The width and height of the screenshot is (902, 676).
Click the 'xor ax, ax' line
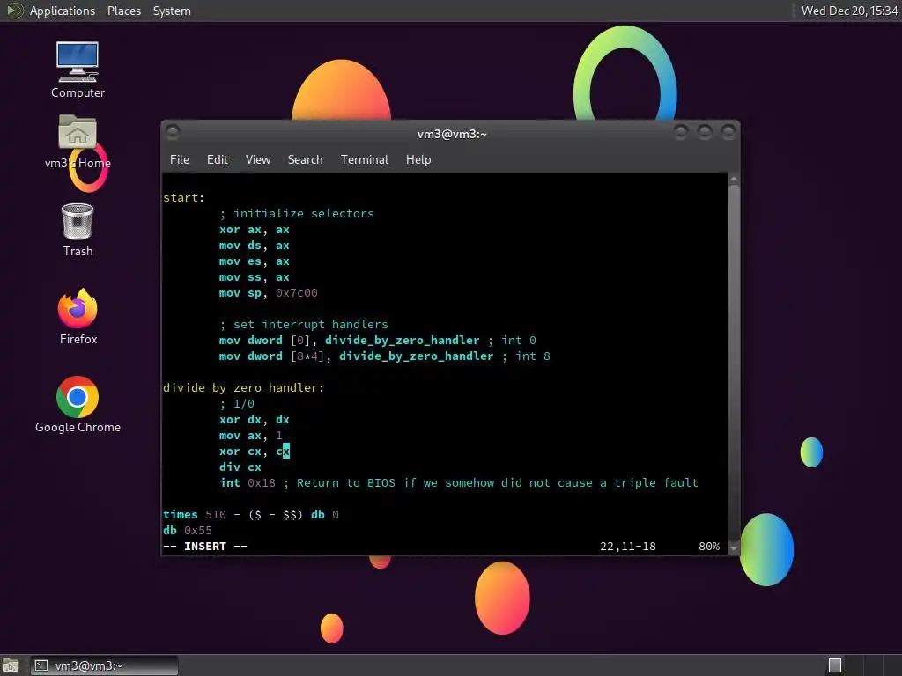point(254,230)
